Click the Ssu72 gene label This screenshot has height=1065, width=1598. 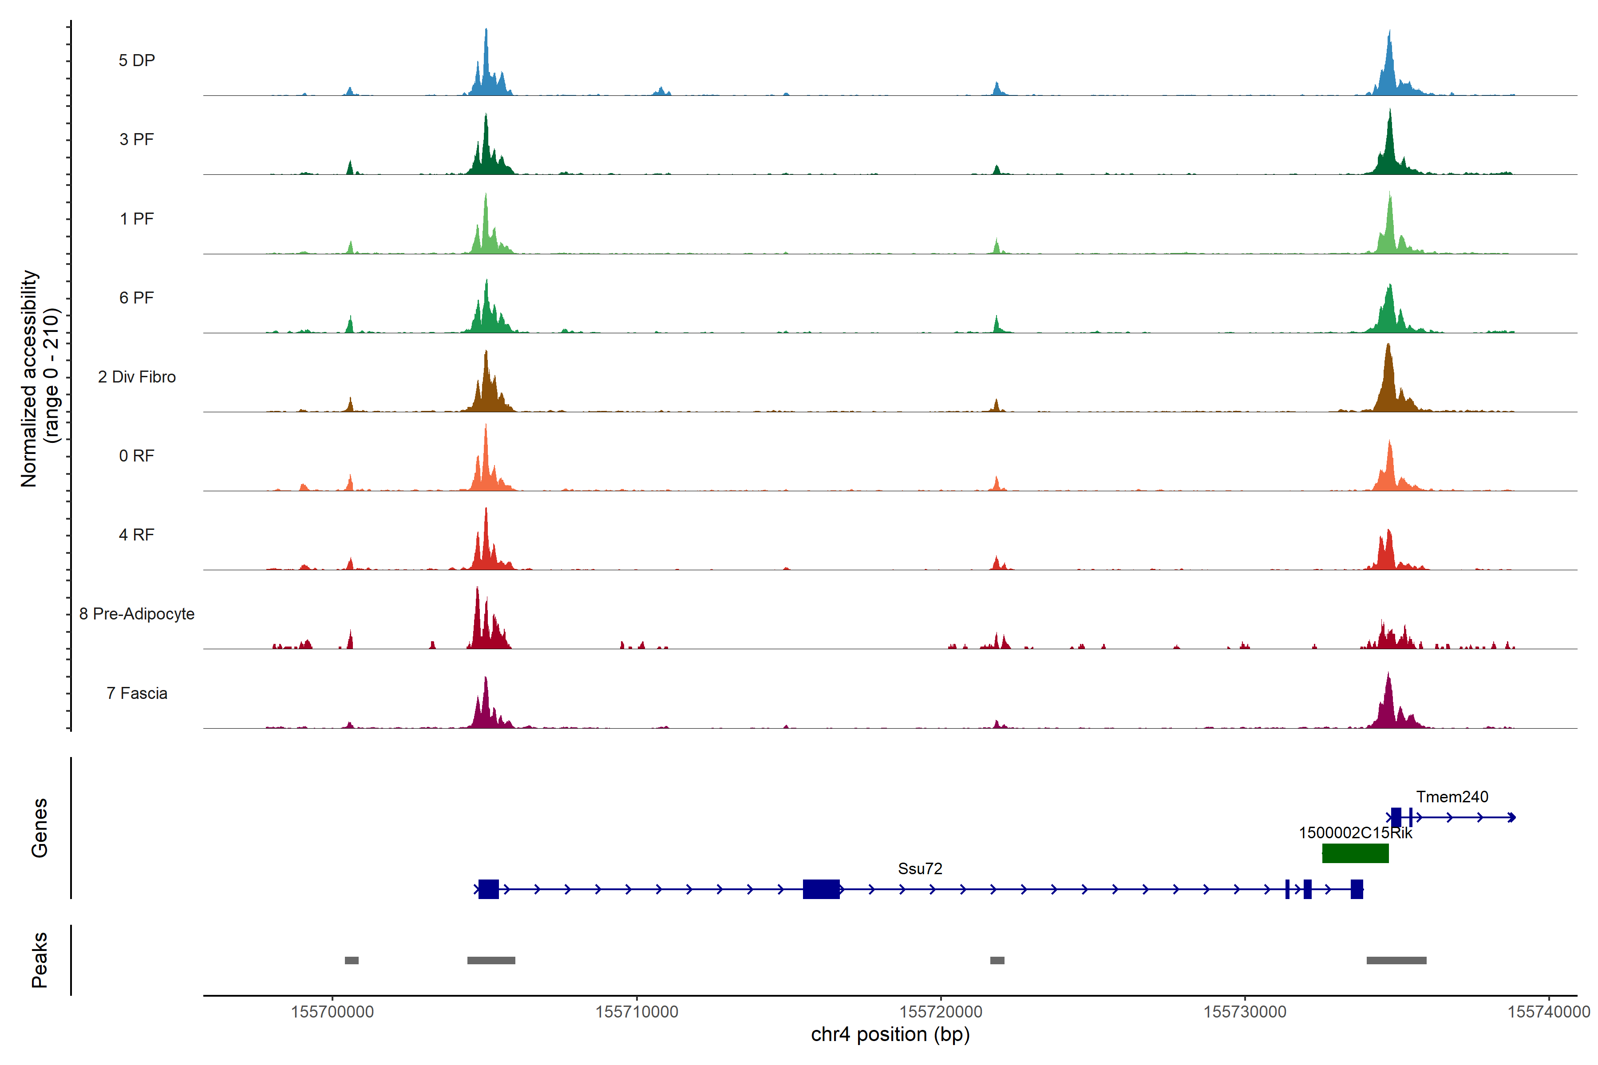[920, 869]
